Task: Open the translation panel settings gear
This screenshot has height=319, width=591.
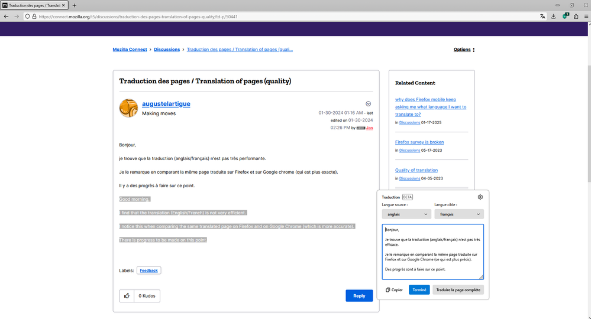Action: click(480, 197)
